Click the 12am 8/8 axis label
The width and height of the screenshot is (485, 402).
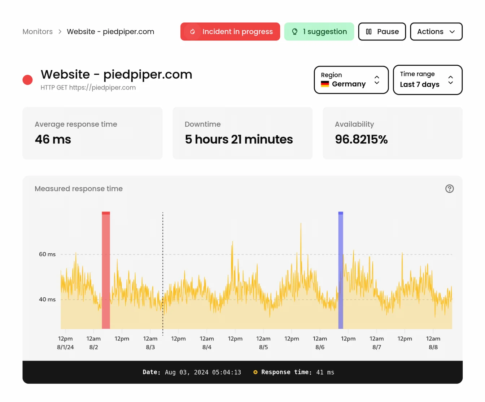[x=433, y=343]
